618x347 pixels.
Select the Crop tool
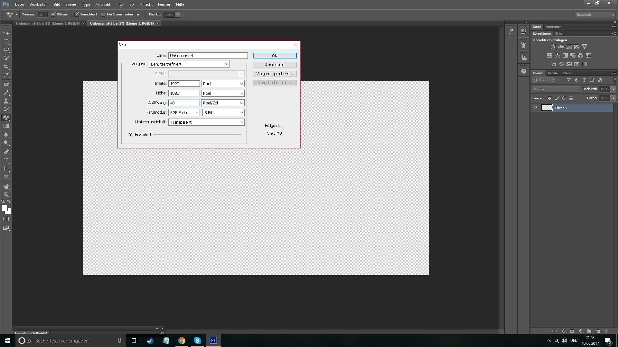point(6,67)
